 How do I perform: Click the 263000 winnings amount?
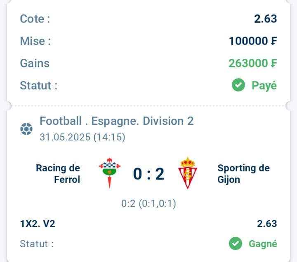point(253,63)
